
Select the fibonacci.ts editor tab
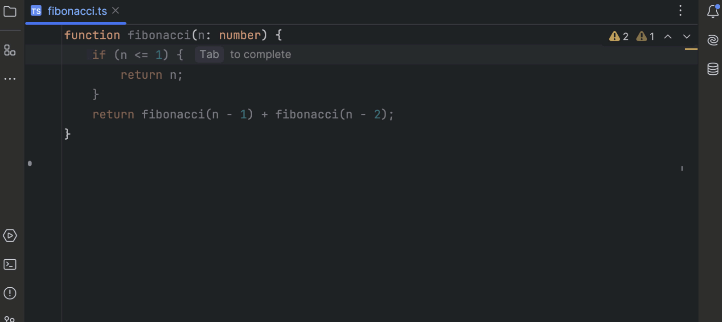77,11
